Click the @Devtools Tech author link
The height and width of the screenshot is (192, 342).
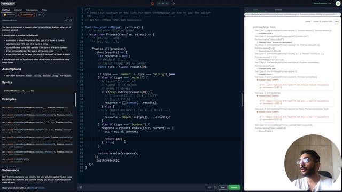point(10,20)
